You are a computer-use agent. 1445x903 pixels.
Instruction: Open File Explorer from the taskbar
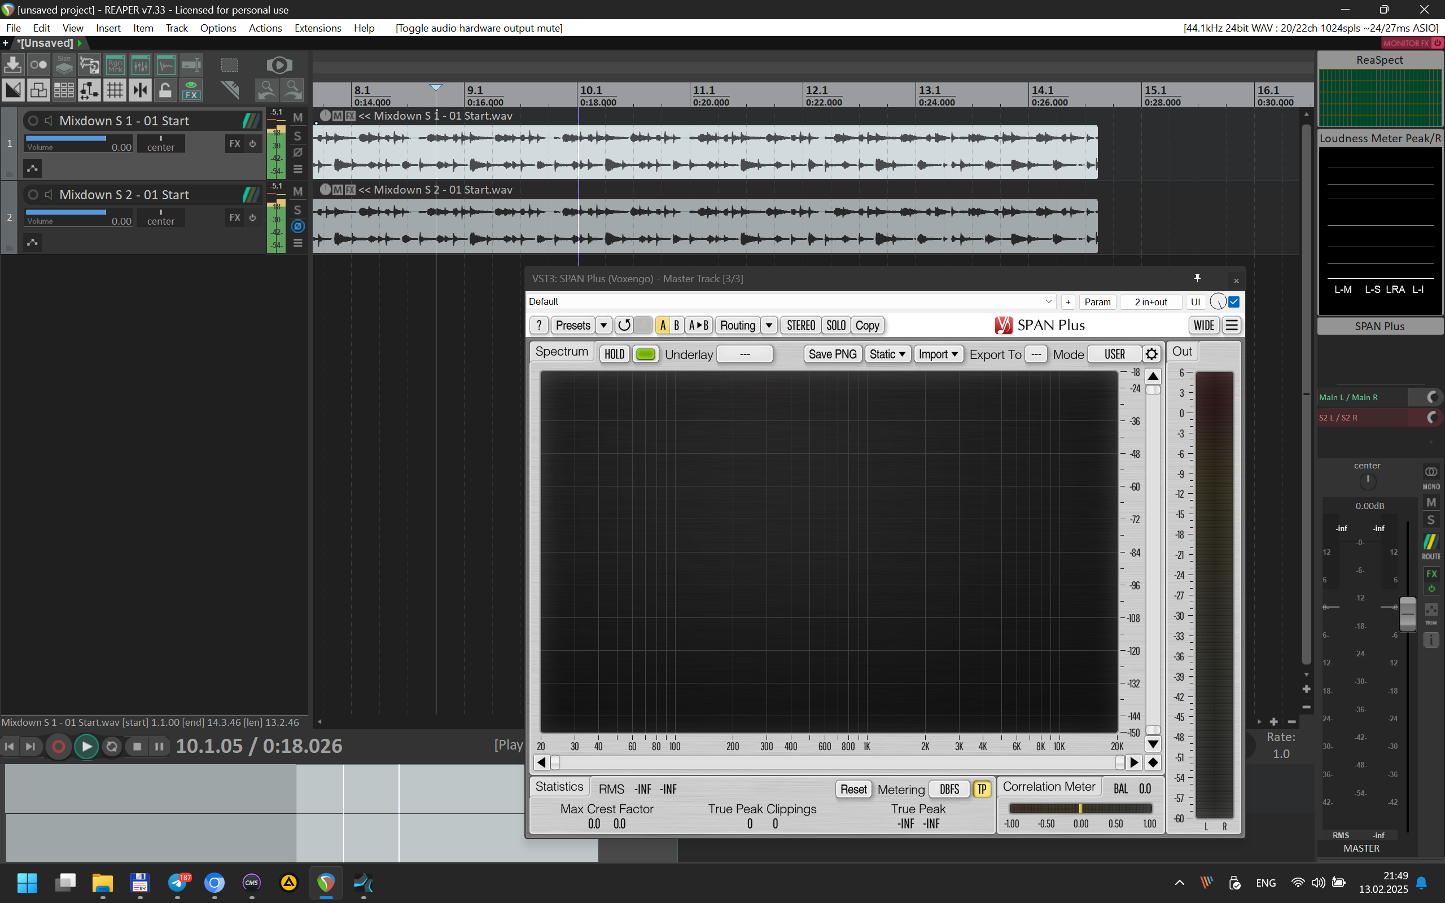[x=103, y=883]
